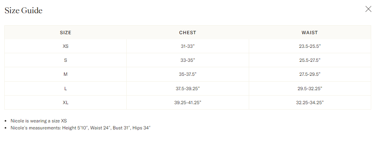The width and height of the screenshot is (379, 143).
Task: Click chest measurement 31-33" cell
Action: (188, 46)
